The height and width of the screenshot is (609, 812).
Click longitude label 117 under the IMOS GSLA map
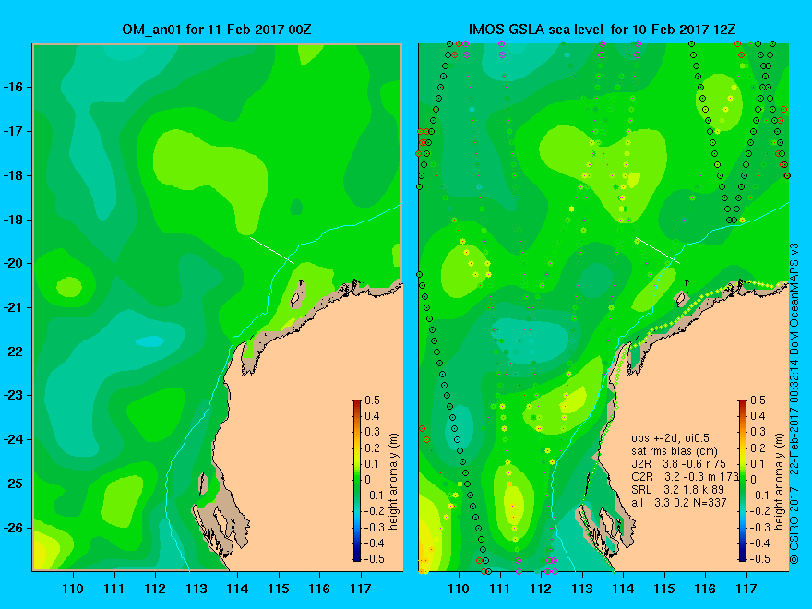pyautogui.click(x=746, y=589)
